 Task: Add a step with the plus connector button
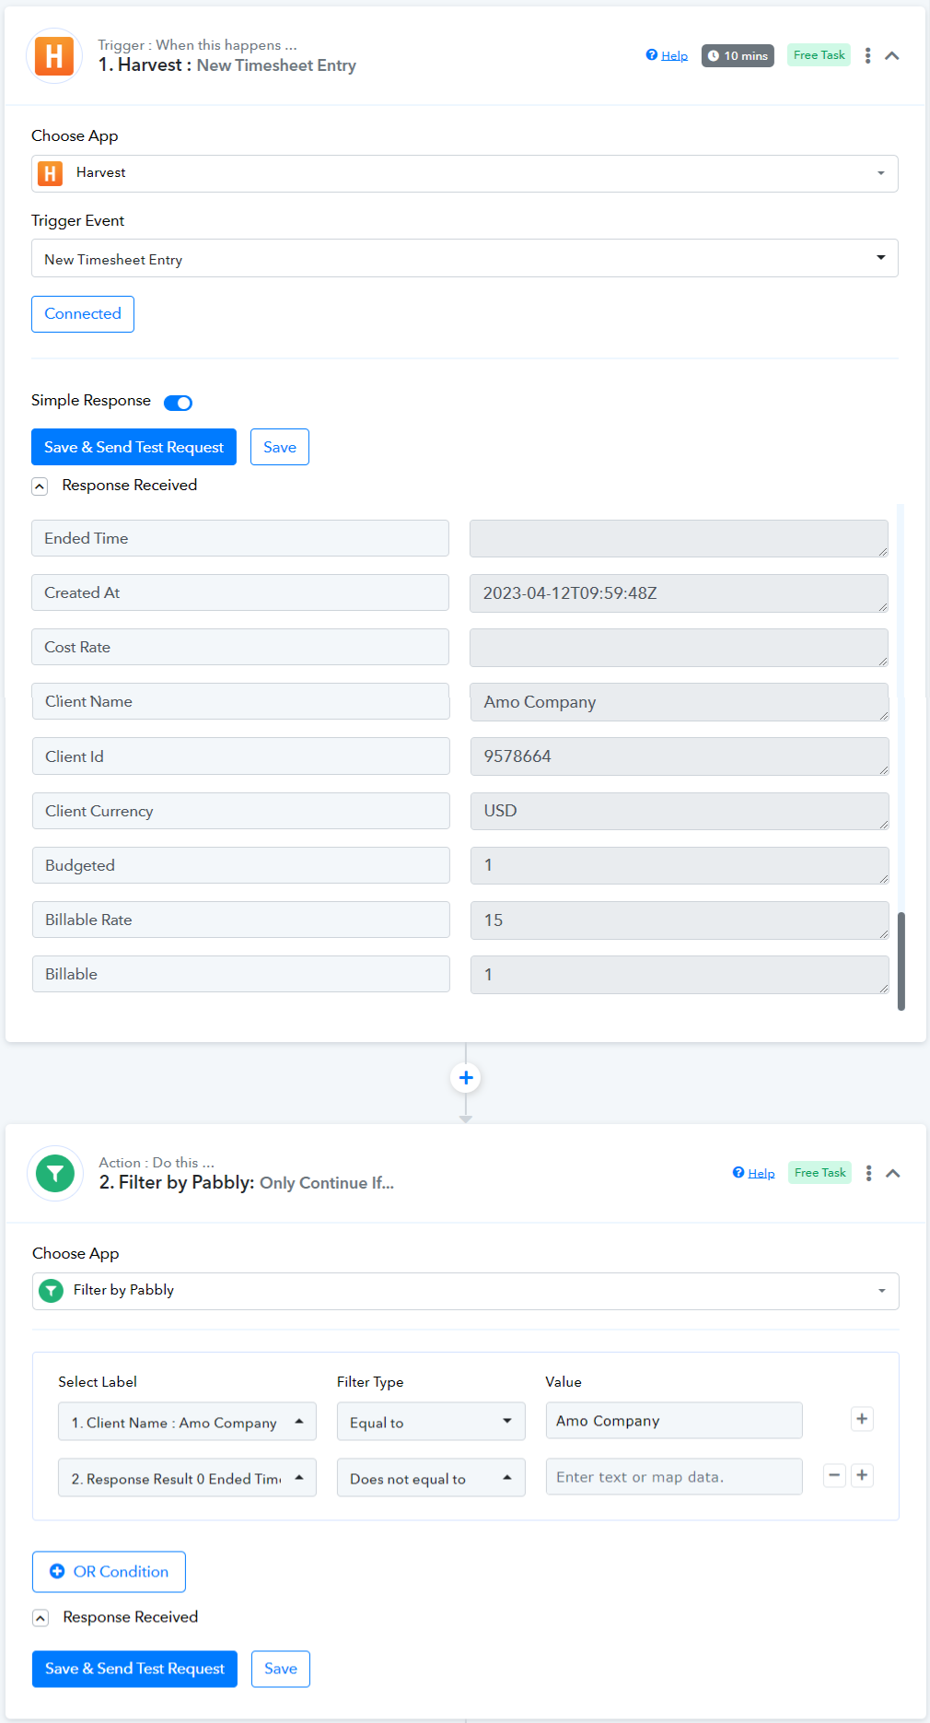click(466, 1077)
